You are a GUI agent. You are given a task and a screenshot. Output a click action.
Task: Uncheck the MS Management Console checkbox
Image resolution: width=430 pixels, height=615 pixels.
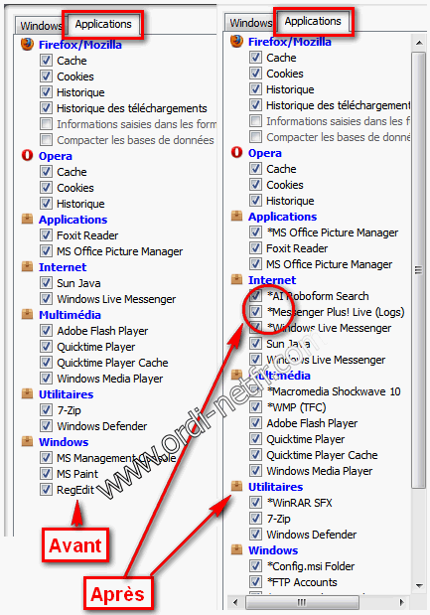click(x=46, y=458)
